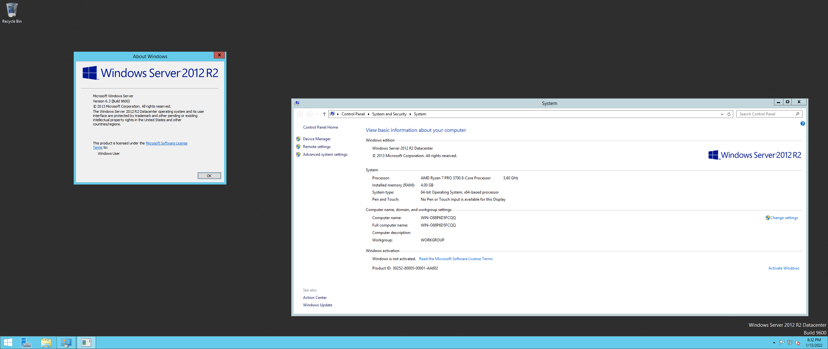Open Remote settings link
The height and width of the screenshot is (349, 828).
coord(317,147)
